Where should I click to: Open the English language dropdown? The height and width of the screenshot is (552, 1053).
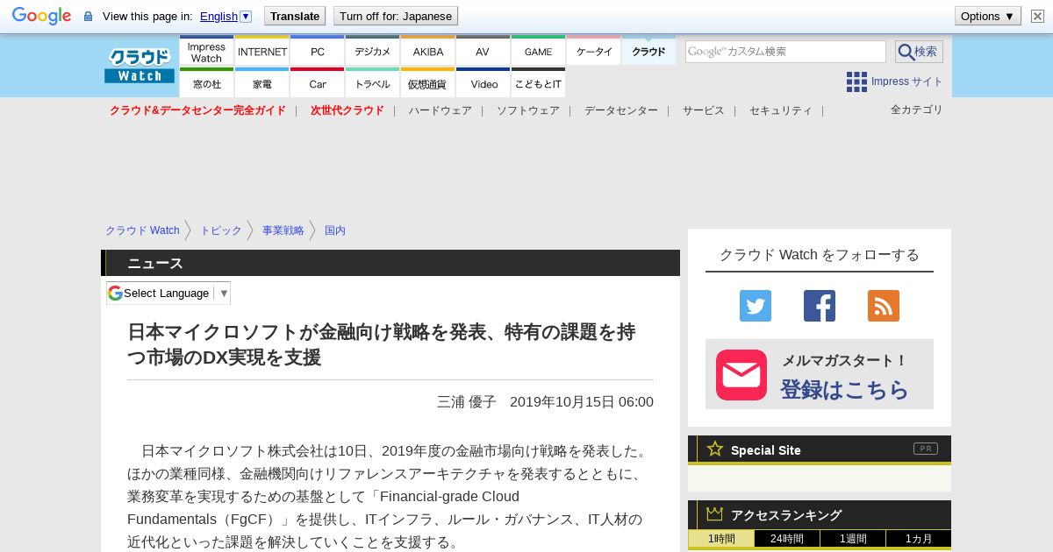pos(226,16)
